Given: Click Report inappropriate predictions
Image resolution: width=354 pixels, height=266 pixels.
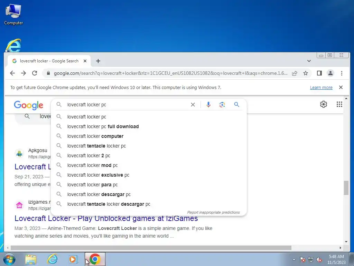Looking at the screenshot, I should click(213, 212).
